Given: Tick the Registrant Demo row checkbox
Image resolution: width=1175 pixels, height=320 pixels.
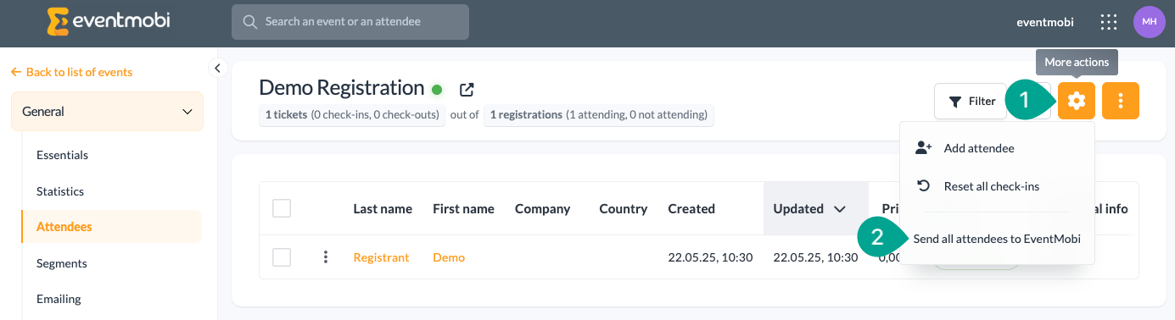Looking at the screenshot, I should tap(282, 257).
